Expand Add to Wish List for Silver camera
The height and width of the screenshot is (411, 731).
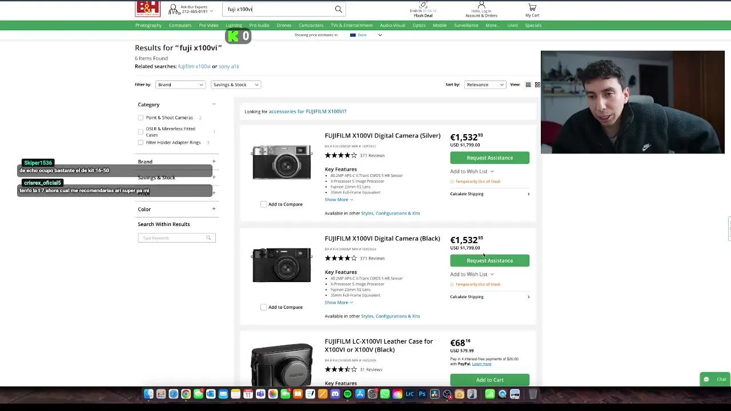pyautogui.click(x=472, y=171)
